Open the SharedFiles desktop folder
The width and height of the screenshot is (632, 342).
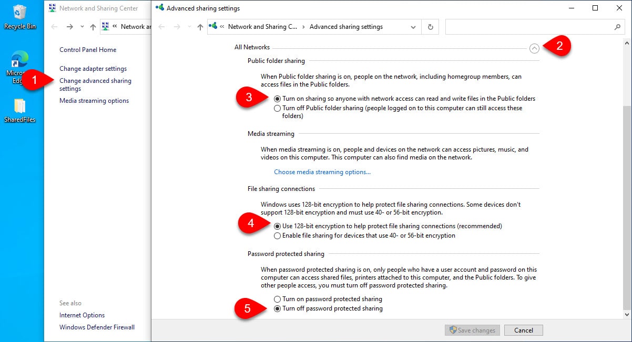(20, 110)
